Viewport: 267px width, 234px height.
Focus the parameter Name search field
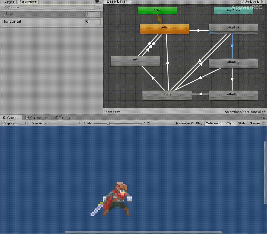(50, 7)
